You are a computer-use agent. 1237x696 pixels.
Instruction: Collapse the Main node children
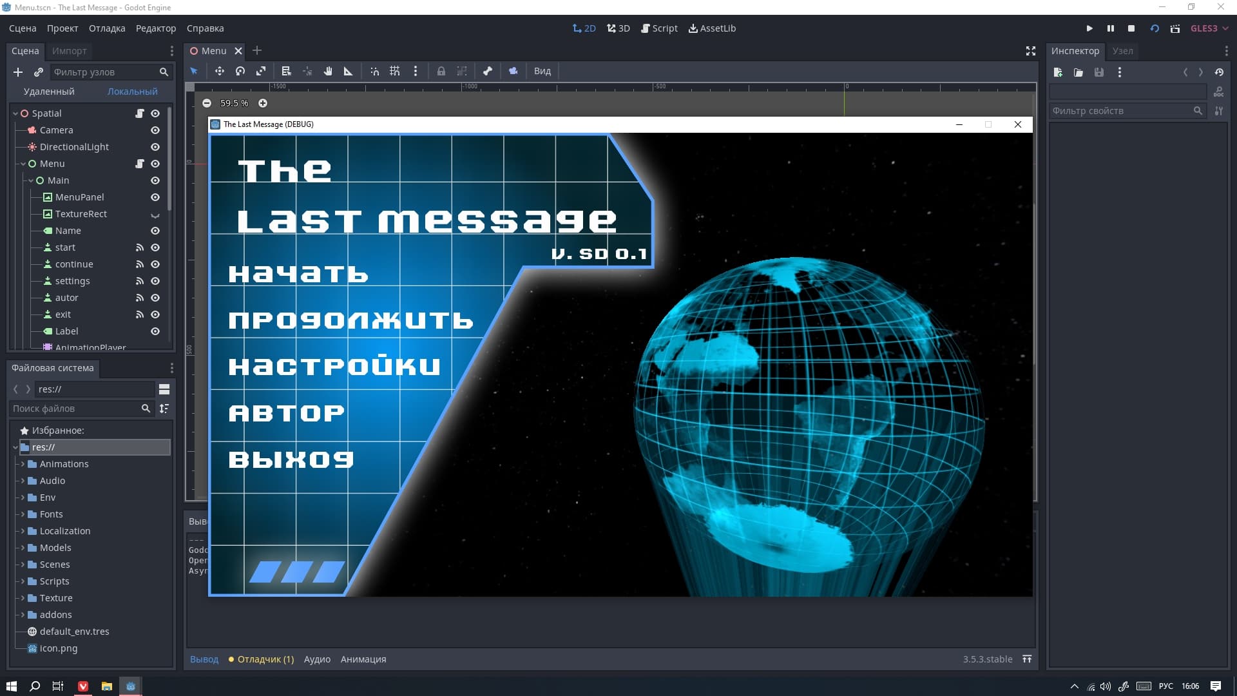[31, 180]
